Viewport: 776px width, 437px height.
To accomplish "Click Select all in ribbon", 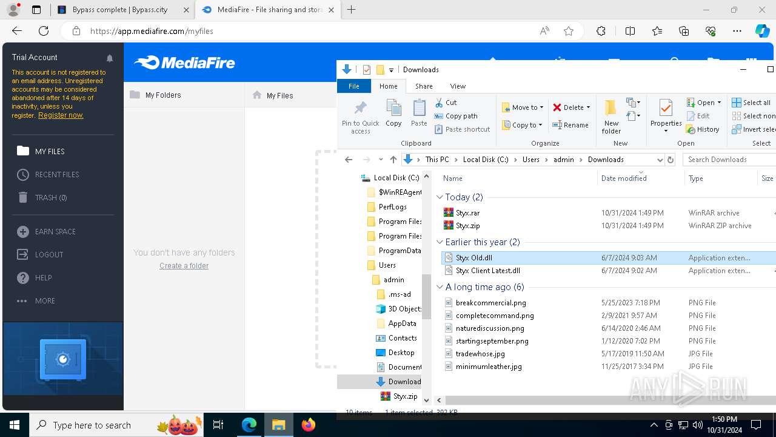I will coord(751,103).
